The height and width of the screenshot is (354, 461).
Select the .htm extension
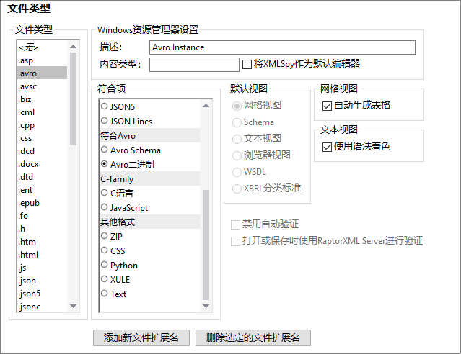click(42, 242)
